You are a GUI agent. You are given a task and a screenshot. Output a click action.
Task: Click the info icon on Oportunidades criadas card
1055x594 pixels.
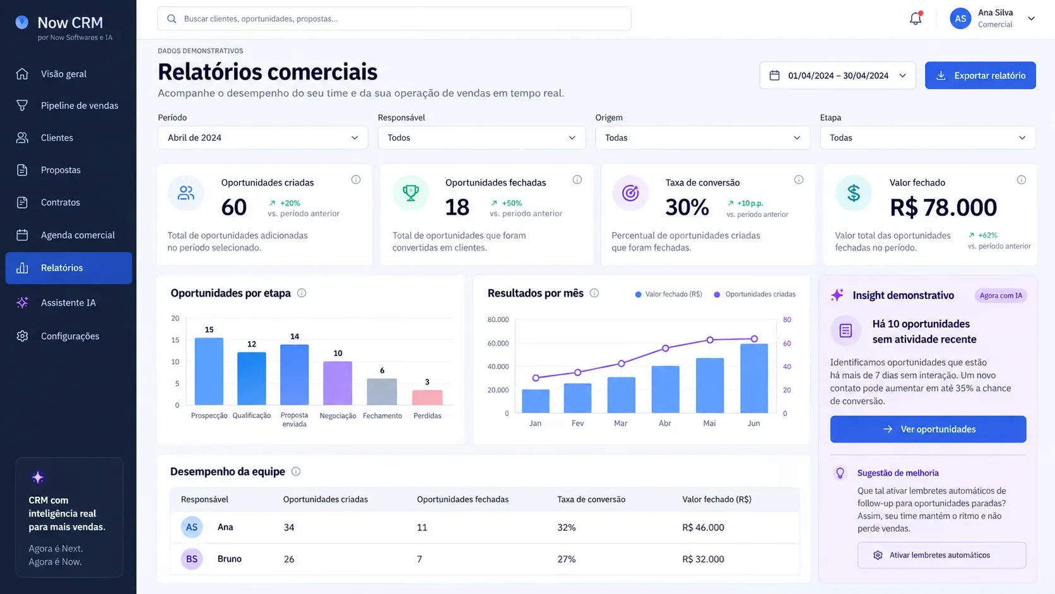coord(356,180)
